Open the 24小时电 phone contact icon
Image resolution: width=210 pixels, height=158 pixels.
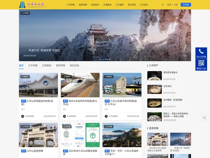201,53
